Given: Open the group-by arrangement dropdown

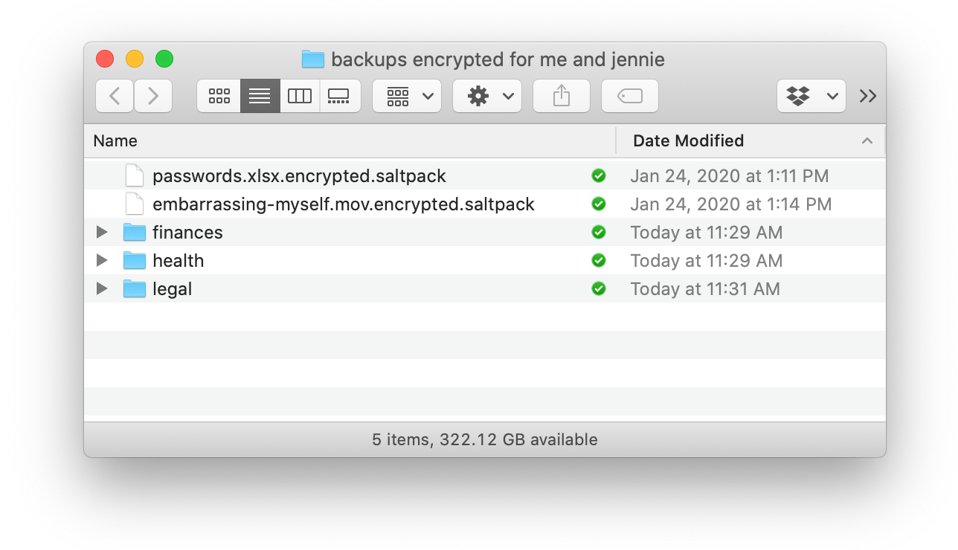Looking at the screenshot, I should (407, 96).
